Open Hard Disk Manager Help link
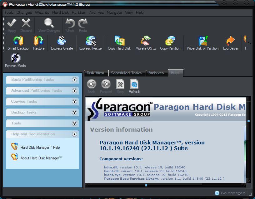Image resolution: width=255 pixels, height=199 pixels. click(40, 148)
